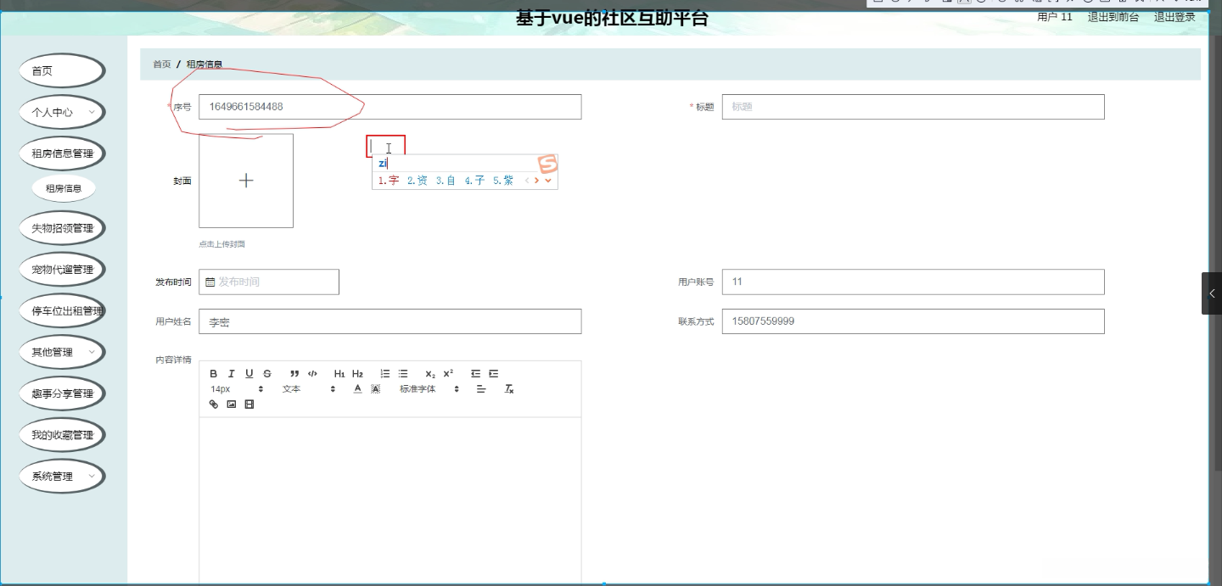Open 宠物代遛管理 in the sidebar

(x=62, y=270)
